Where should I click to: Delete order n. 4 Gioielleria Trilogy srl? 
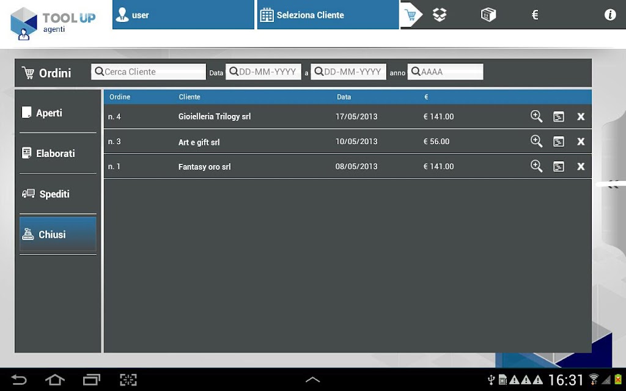[x=581, y=117]
